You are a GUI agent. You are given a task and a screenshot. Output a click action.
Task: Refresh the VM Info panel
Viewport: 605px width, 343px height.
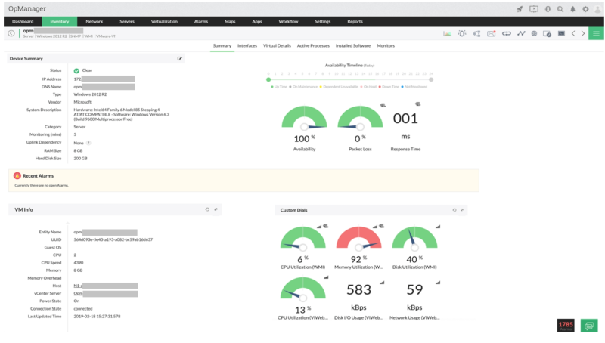(207, 209)
